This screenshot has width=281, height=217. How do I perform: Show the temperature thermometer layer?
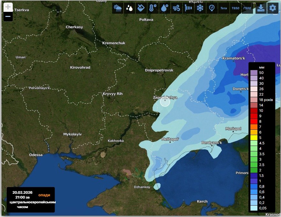pyautogui.click(x=153, y=8)
